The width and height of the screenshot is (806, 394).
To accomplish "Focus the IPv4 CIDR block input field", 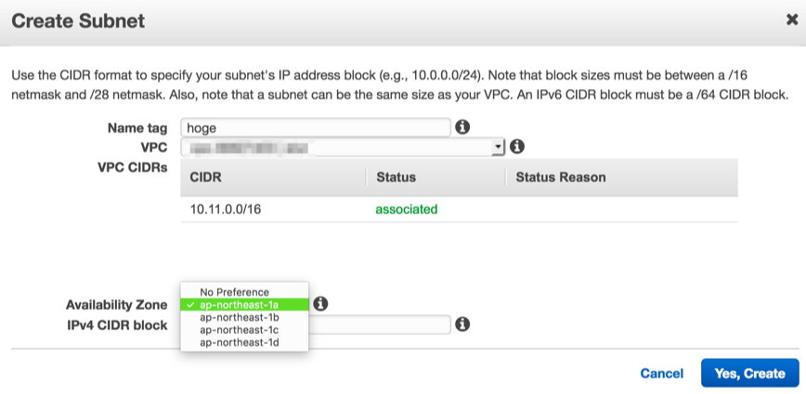I will 380,324.
